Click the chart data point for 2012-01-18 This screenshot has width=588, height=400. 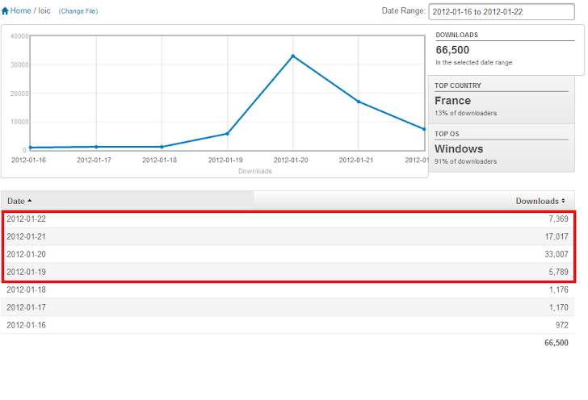click(x=162, y=147)
